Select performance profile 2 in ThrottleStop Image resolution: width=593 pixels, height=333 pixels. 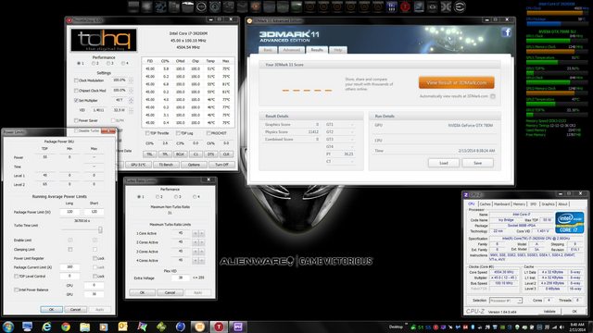pyautogui.click(x=94, y=64)
